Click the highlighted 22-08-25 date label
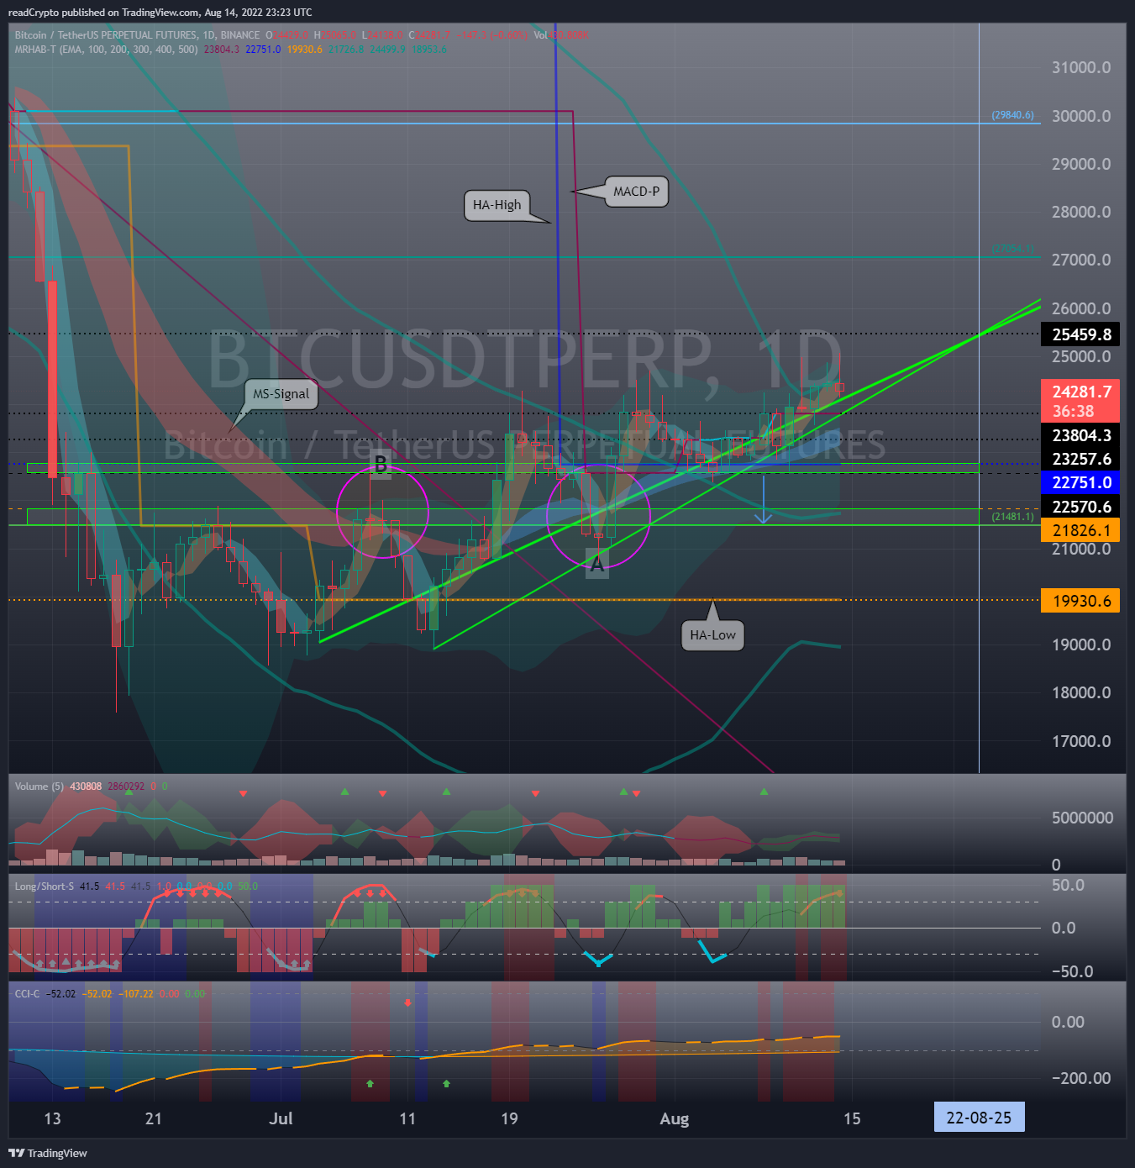Viewport: 1135px width, 1168px height. pos(979,1118)
